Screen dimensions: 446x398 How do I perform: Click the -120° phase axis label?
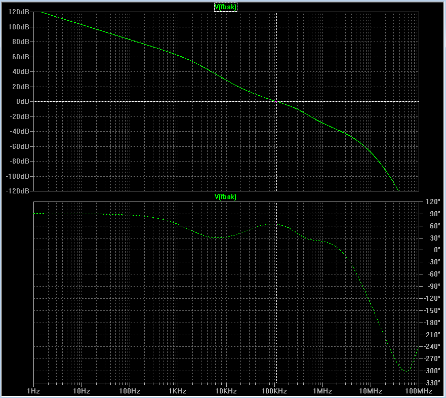click(432, 298)
